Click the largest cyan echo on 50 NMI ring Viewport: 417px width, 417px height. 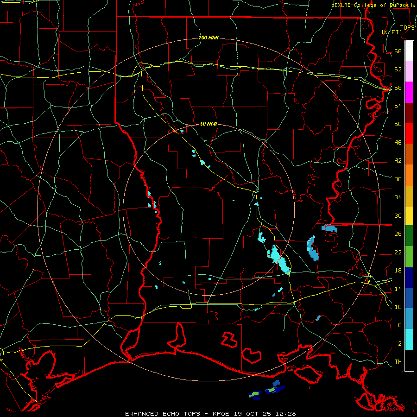click(x=279, y=260)
